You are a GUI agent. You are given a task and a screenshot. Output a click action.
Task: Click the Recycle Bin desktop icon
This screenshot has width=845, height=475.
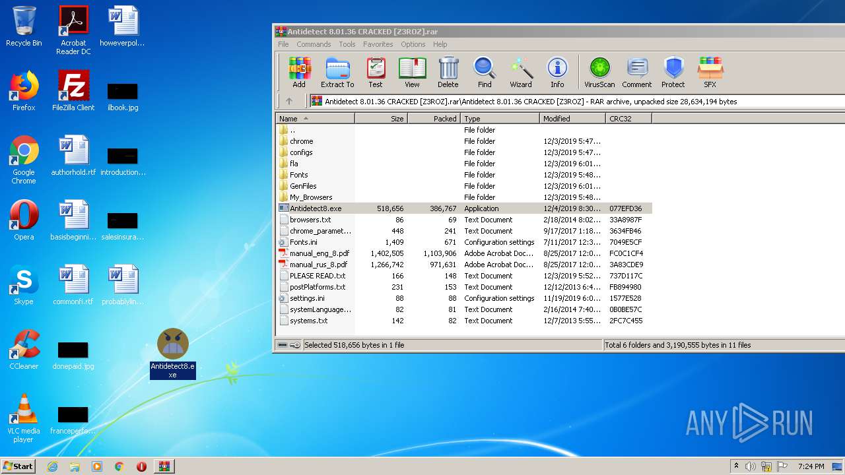coord(24,26)
